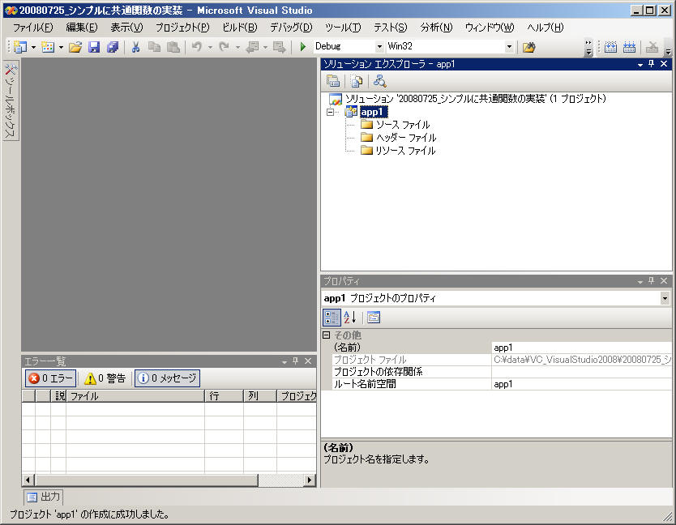Collapse the app1 project tree node

(330, 113)
